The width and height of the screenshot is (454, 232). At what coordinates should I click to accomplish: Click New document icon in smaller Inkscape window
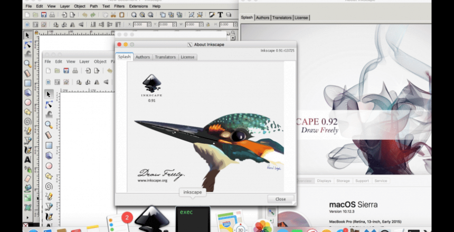pos(49,71)
